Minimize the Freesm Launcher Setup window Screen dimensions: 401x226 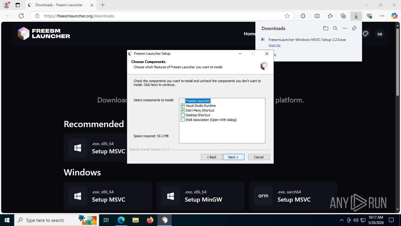pos(240,54)
